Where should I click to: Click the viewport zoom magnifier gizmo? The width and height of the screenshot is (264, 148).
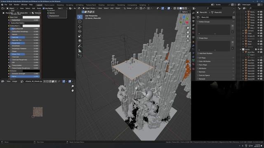(188, 28)
